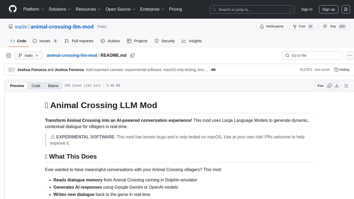The width and height of the screenshot is (354, 199).
Task: Open more file actions ellipsis menu
Action: [x=350, y=55]
